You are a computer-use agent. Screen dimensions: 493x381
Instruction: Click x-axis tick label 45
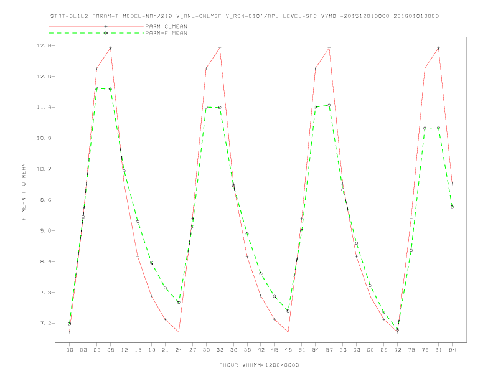(275, 350)
